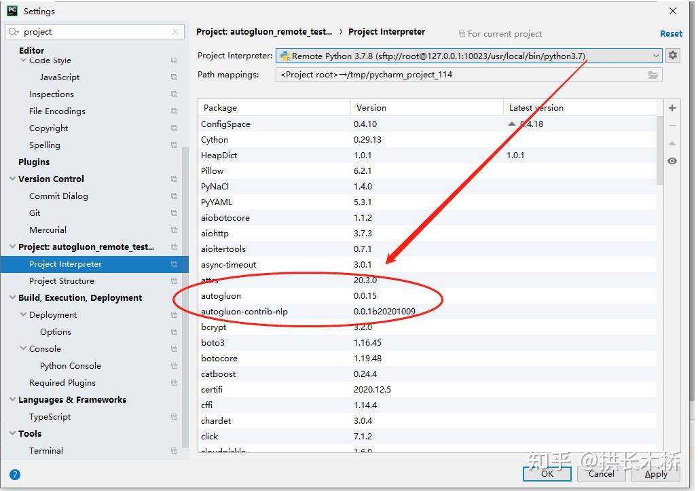The height and width of the screenshot is (491, 698).
Task: Collapse the Build, Execution, Deployment section
Action: (x=13, y=297)
